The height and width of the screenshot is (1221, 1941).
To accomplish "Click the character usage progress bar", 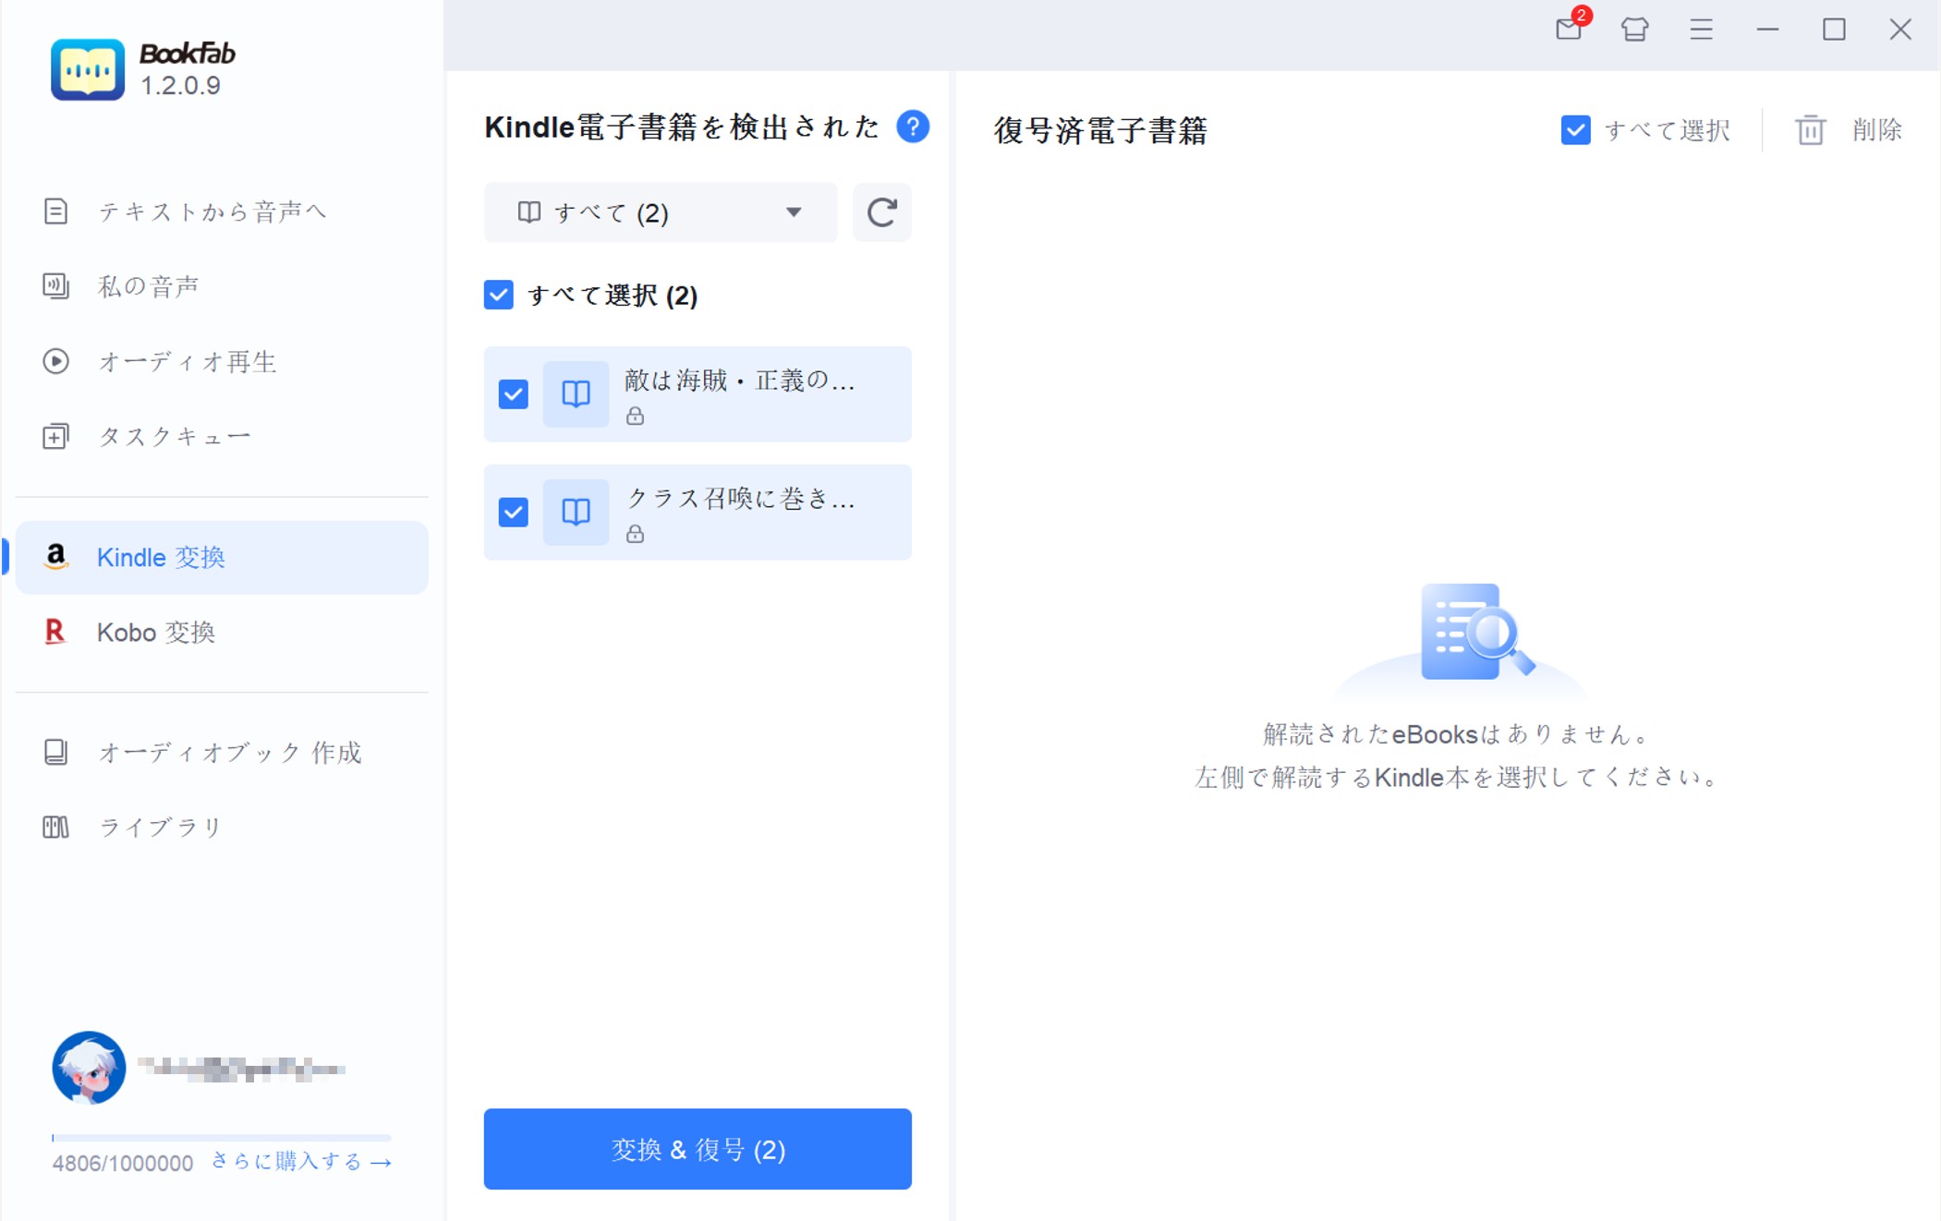I will point(222,1137).
